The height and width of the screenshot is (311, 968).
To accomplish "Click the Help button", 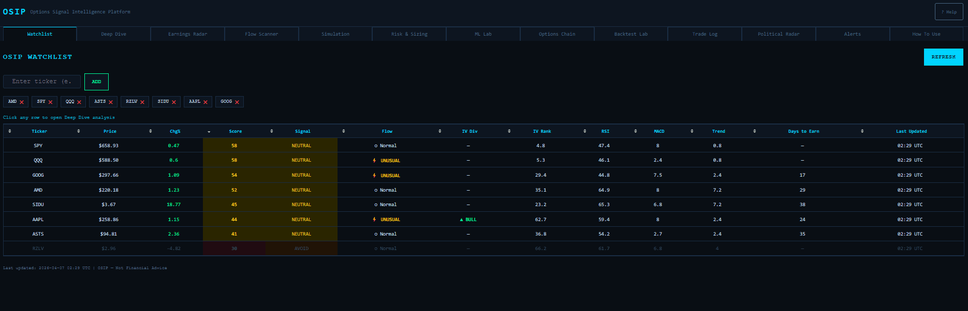I will (x=949, y=12).
